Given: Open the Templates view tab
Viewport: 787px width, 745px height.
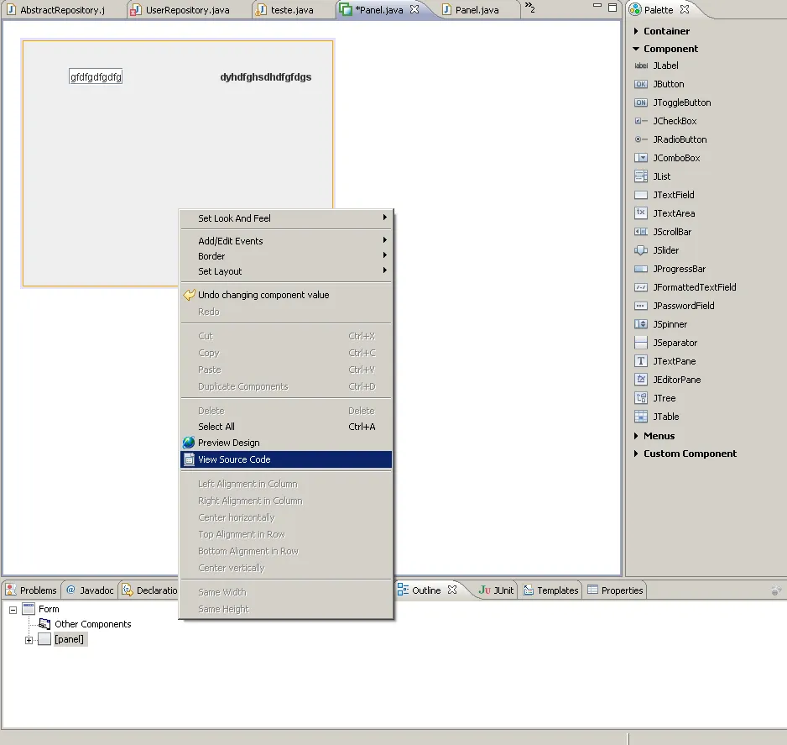Looking at the screenshot, I should (x=550, y=590).
